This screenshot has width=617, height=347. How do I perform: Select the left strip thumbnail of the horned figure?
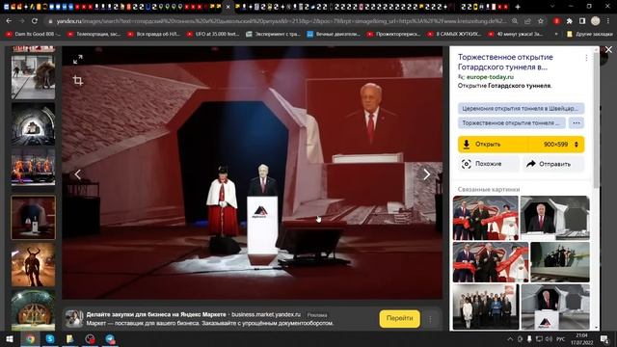pyautogui.click(x=33, y=265)
